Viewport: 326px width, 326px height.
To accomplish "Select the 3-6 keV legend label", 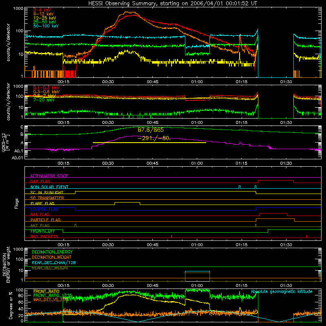I will [42, 10].
